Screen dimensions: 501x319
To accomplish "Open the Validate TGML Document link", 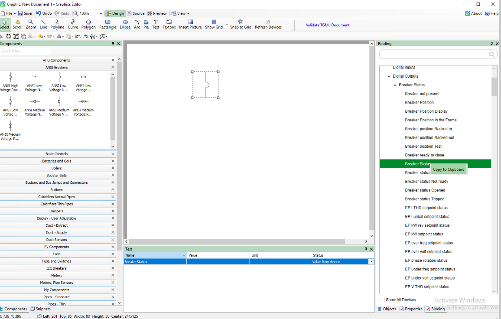I will pyautogui.click(x=327, y=25).
